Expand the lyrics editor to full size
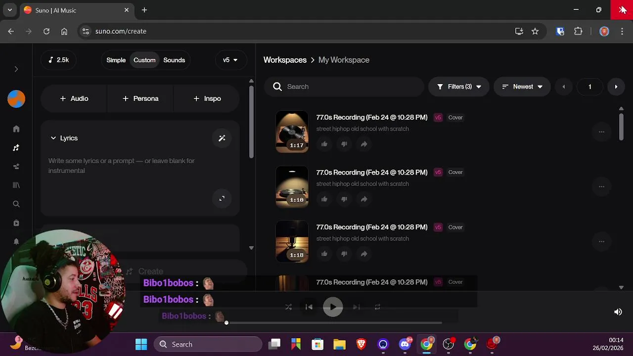 coord(222,198)
